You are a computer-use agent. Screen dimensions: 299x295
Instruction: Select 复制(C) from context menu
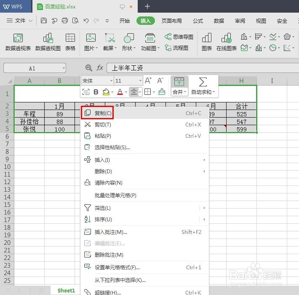click(x=145, y=113)
